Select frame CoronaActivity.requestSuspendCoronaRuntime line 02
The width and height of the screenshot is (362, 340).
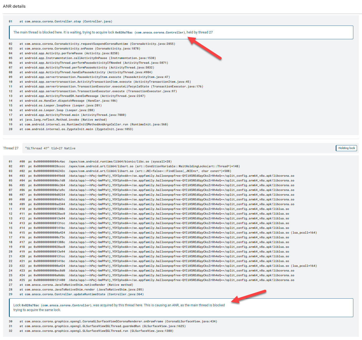[97, 44]
